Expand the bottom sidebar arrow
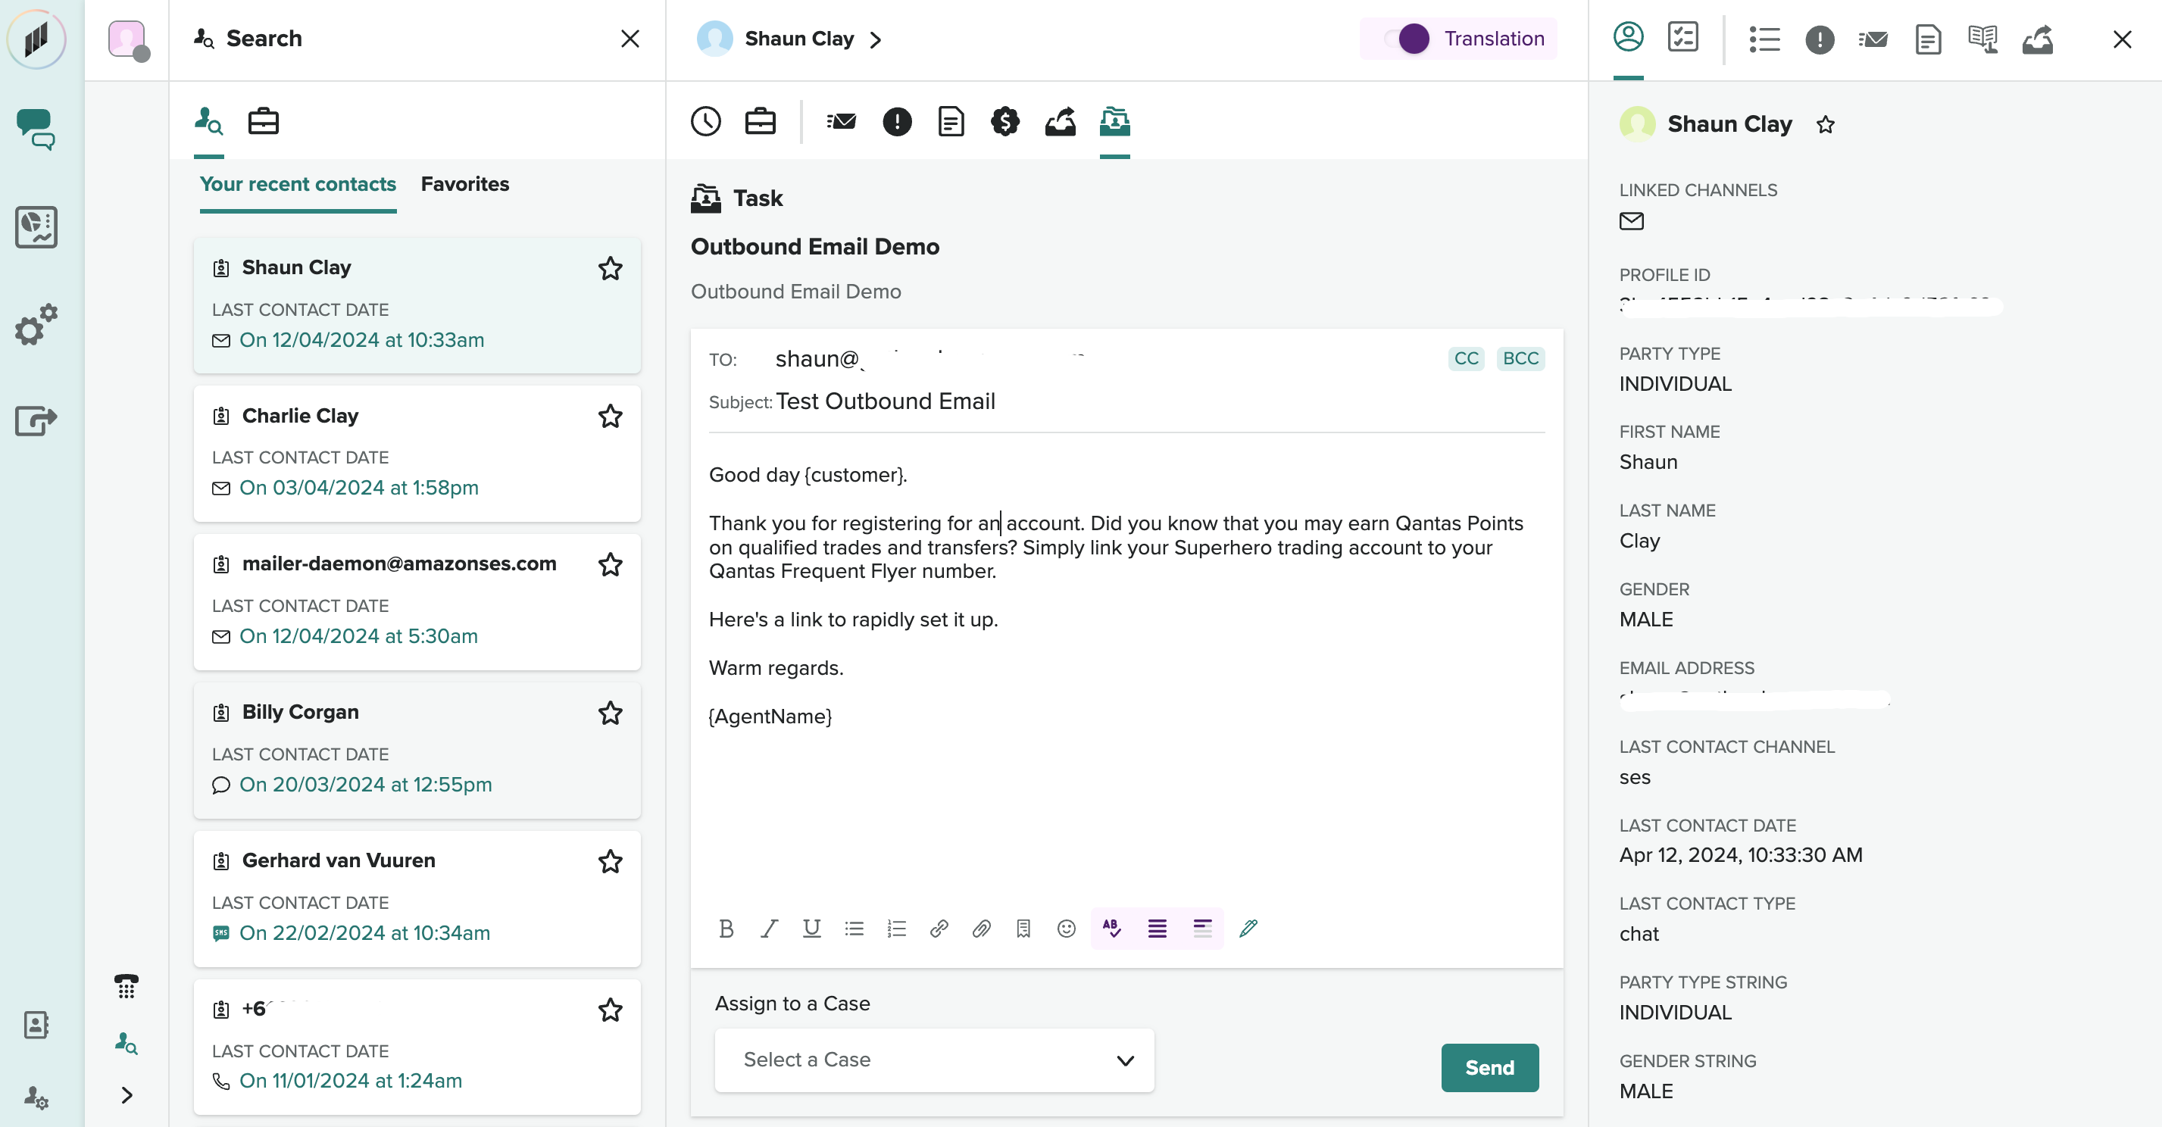The height and width of the screenshot is (1127, 2162). [127, 1095]
